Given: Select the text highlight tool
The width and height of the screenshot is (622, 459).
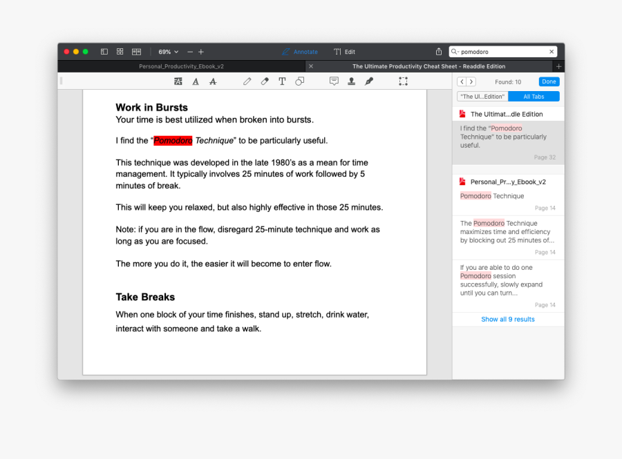Looking at the screenshot, I should [178, 81].
